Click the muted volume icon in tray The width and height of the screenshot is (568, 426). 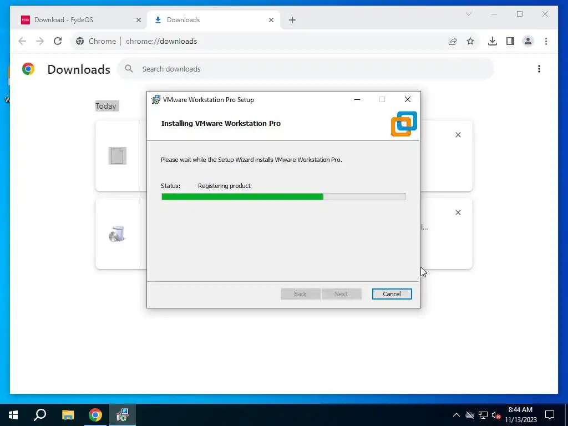coord(496,415)
